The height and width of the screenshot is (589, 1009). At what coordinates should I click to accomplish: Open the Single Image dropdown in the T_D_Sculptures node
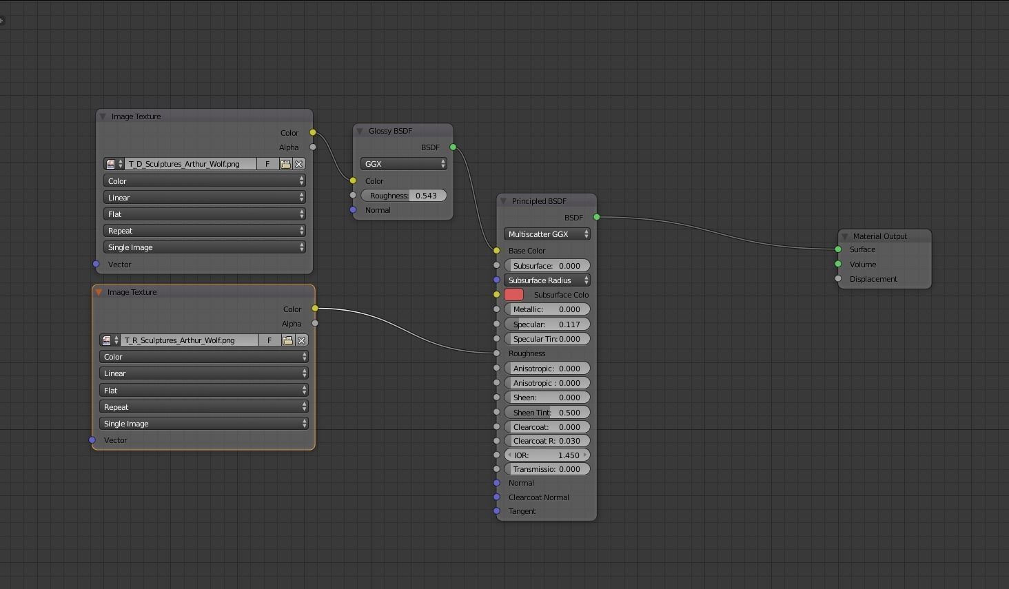pyautogui.click(x=205, y=247)
